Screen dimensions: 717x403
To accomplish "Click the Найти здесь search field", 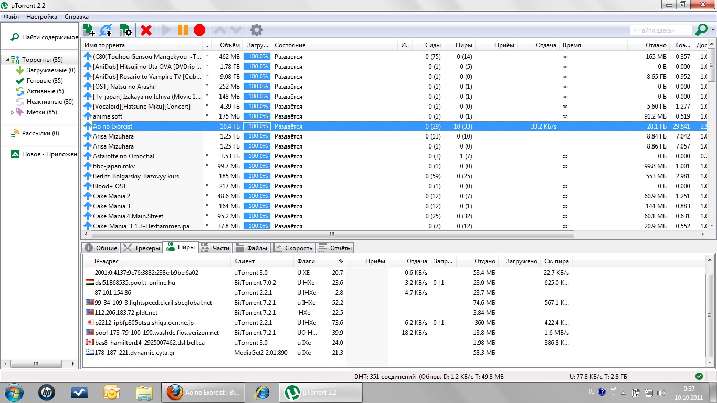I will [x=660, y=30].
